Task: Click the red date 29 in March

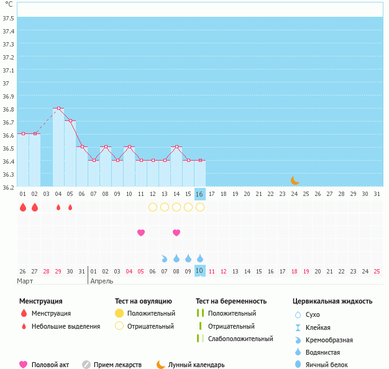Action: point(58,271)
